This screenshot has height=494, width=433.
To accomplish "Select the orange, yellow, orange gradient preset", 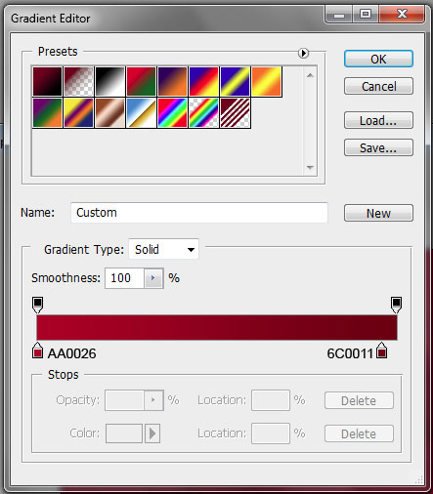I will point(266,81).
